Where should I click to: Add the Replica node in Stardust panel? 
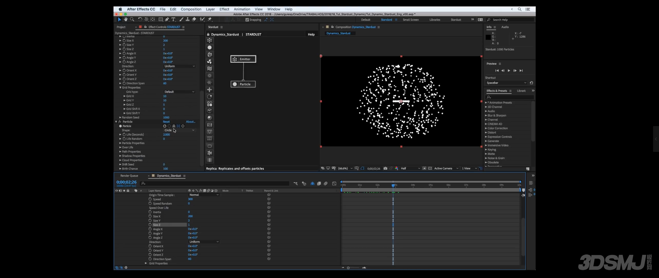tap(210, 104)
